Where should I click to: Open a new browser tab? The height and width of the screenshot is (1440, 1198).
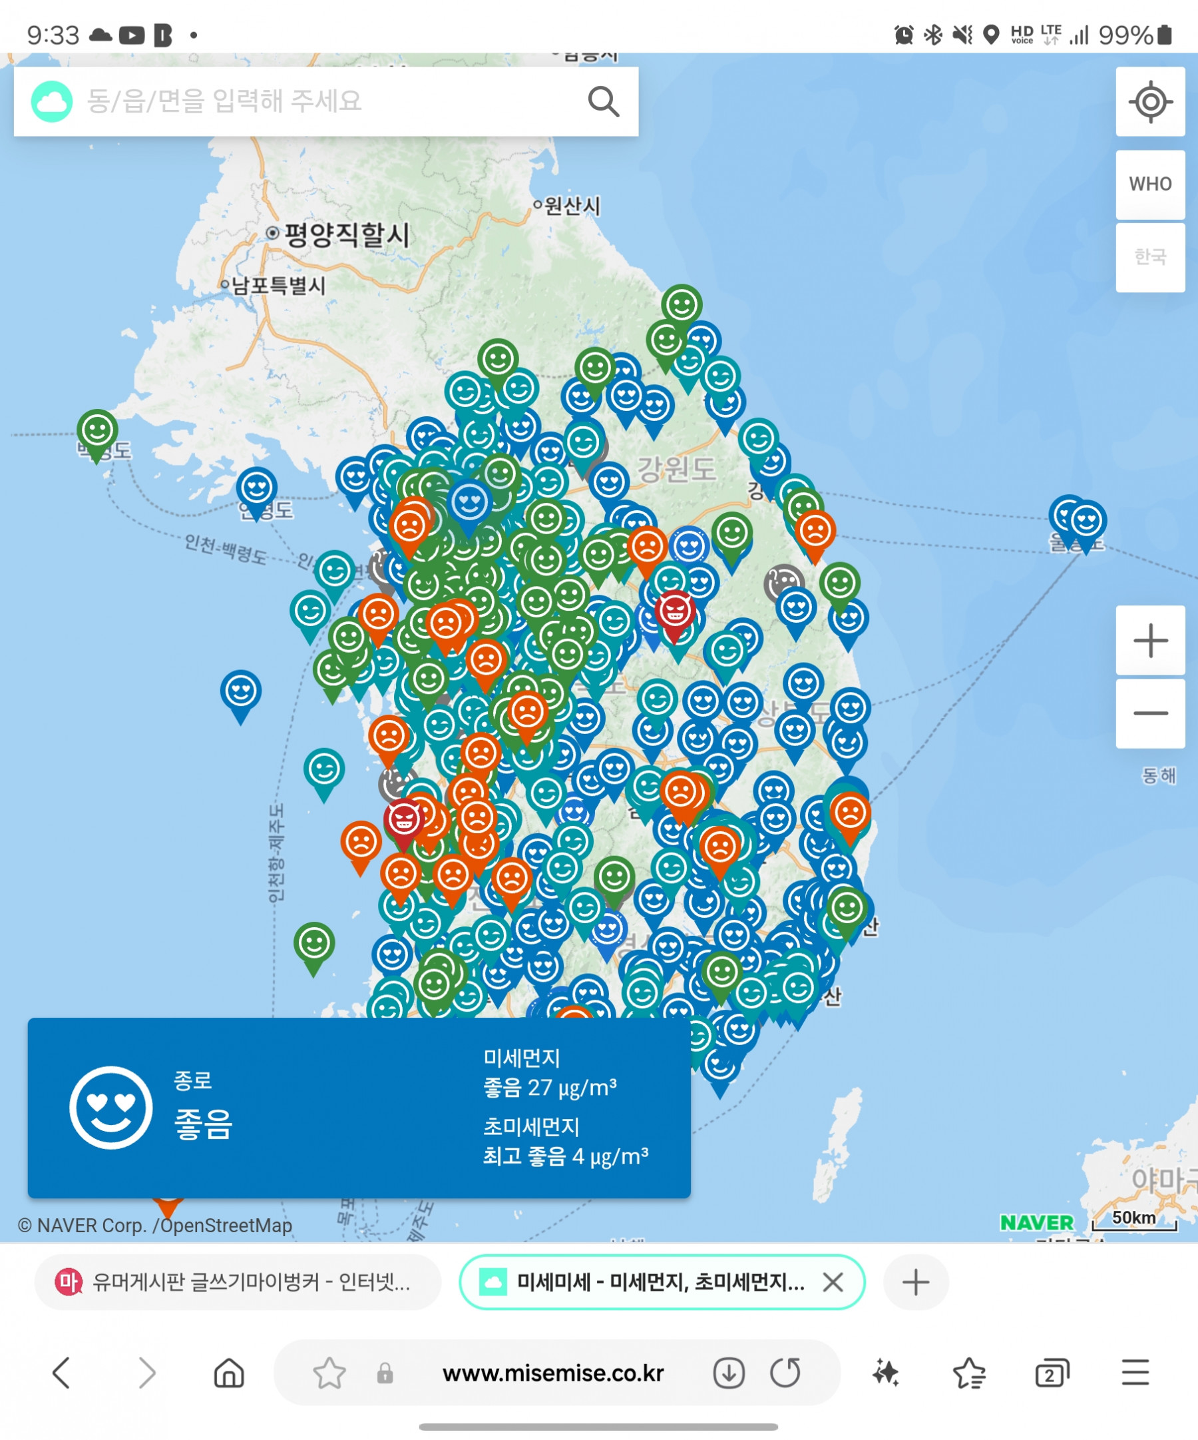pos(915,1281)
